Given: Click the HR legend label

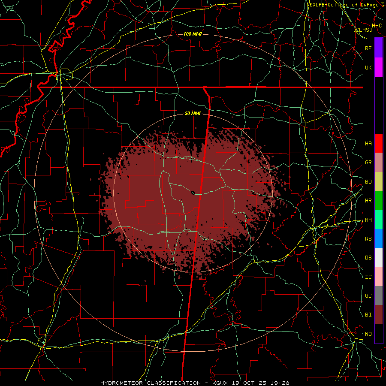Looking at the screenshot, I should 368,201.
